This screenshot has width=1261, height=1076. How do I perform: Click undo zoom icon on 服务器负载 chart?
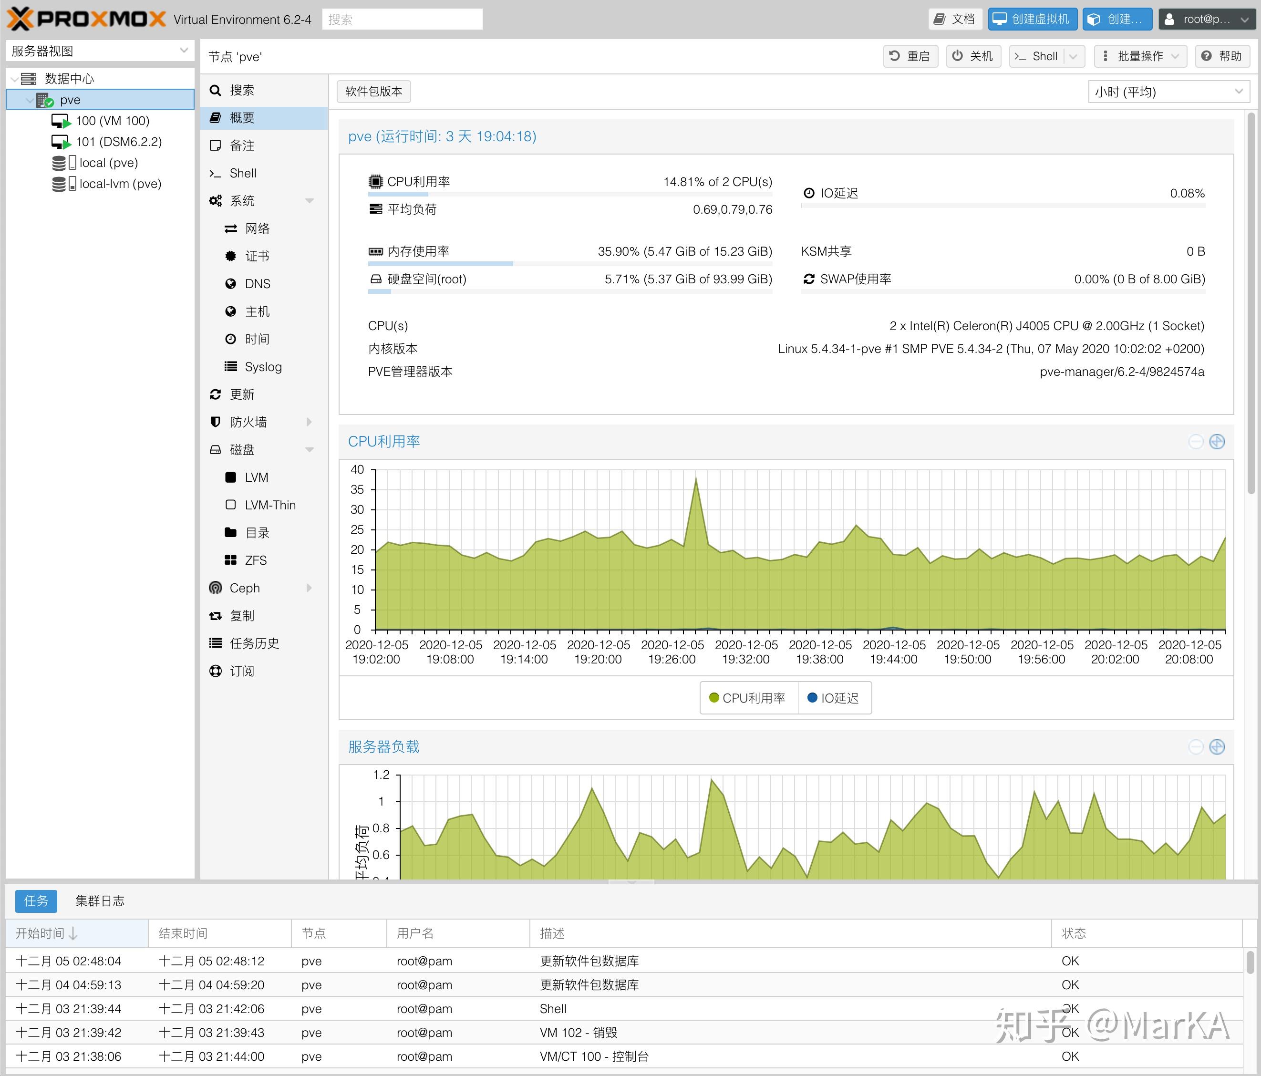coord(1196,747)
